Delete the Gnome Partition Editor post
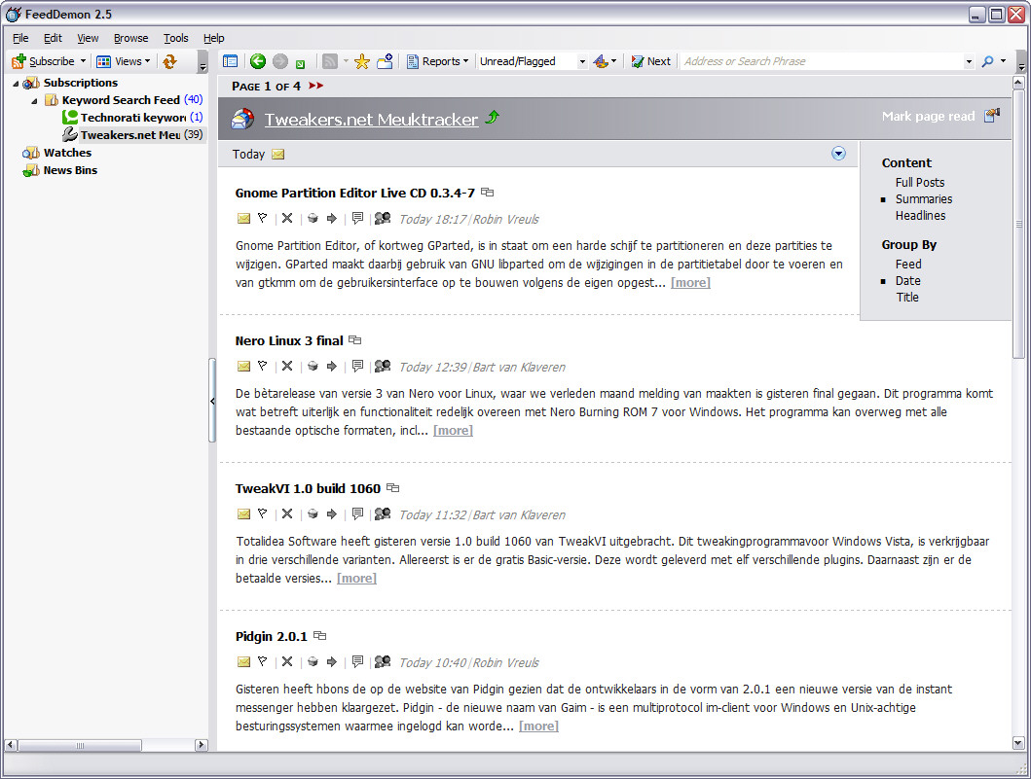The width and height of the screenshot is (1031, 779). point(286,218)
